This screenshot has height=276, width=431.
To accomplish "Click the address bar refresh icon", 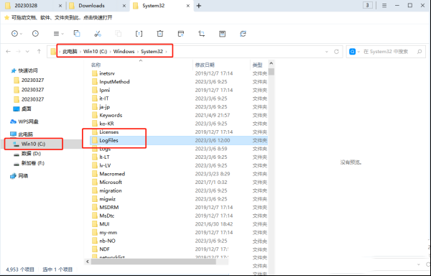I will coord(336,52).
